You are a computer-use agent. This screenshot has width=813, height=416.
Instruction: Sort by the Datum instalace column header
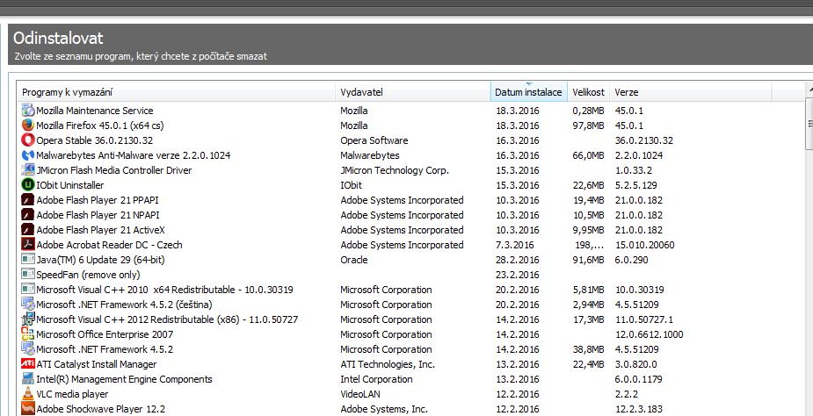tap(527, 92)
